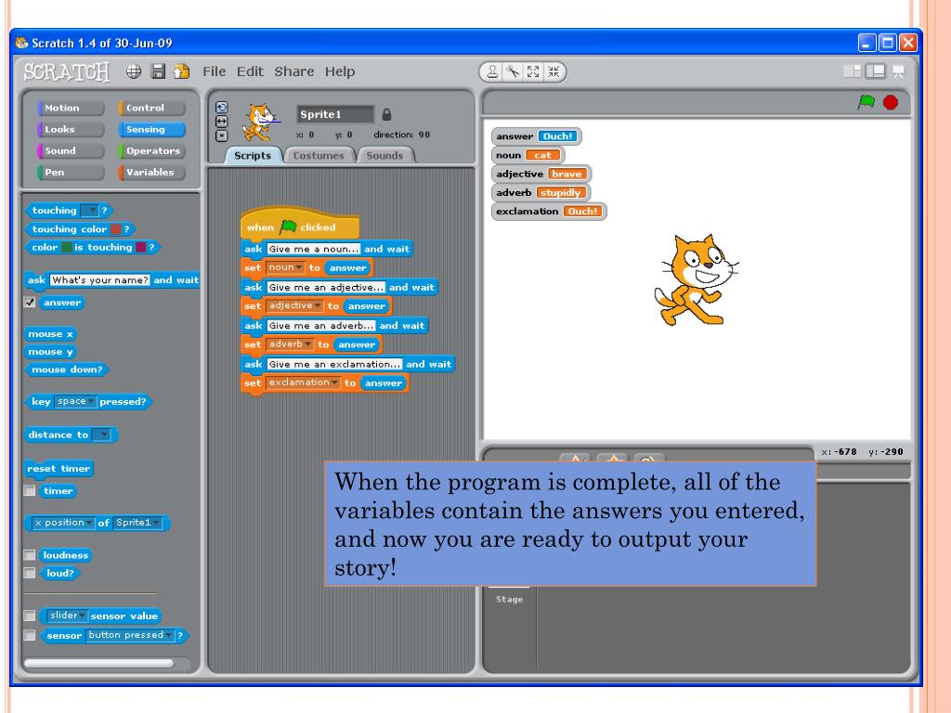This screenshot has height=713, width=951.
Task: Open the Help menu
Action: [340, 71]
